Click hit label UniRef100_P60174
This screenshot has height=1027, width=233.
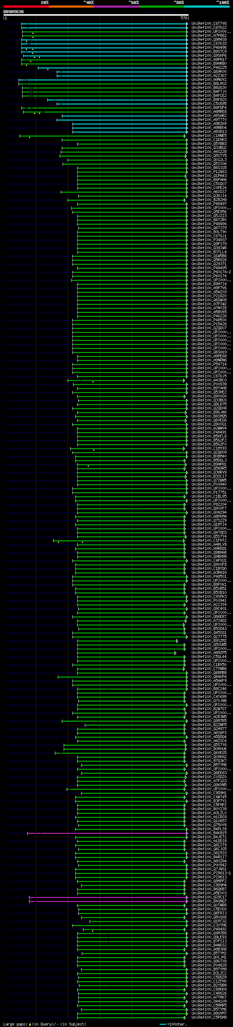coord(209,276)
